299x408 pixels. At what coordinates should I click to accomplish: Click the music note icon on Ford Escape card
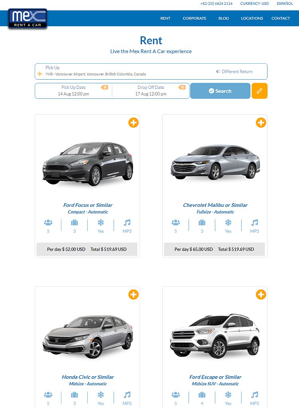254,395
